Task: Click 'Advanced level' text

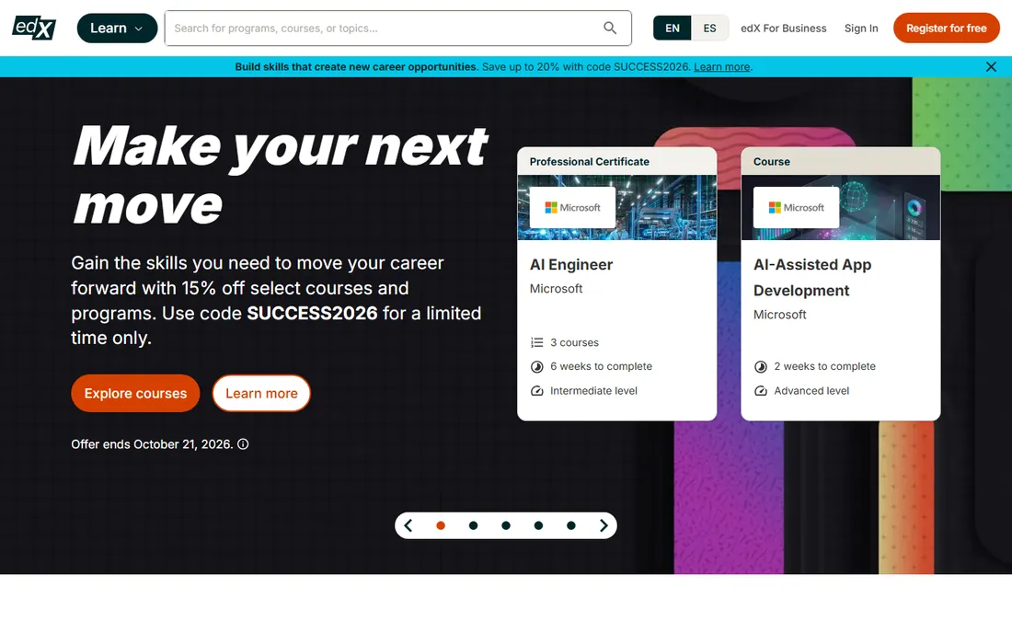Action: point(811,391)
